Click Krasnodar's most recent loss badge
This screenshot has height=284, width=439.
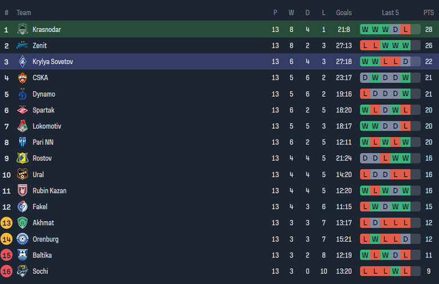tap(405, 29)
